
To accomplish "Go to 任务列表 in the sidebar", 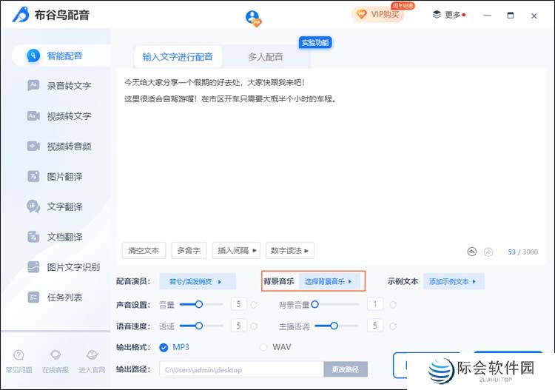I will [64, 297].
